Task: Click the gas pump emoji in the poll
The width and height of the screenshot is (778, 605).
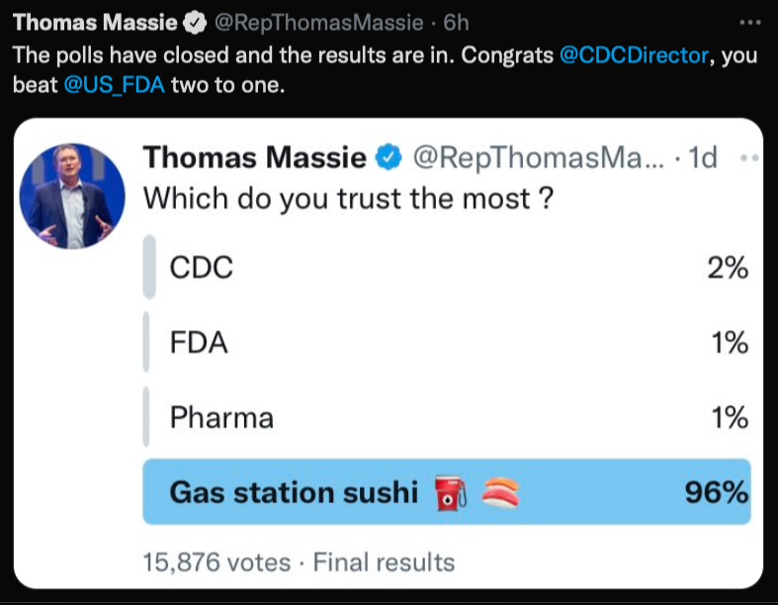Action: (451, 492)
